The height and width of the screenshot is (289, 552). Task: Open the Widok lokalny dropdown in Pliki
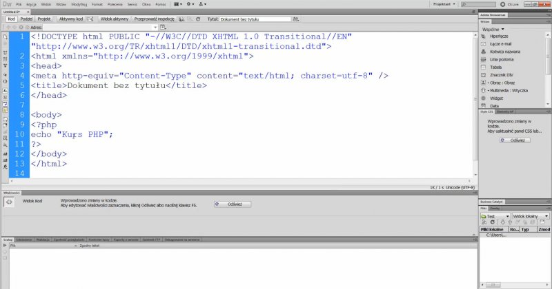pyautogui.click(x=531, y=215)
